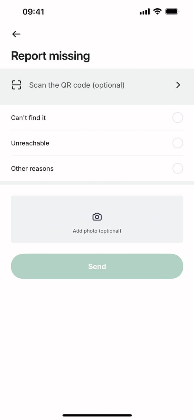Tap the 09:41 clock in status bar

(33, 12)
